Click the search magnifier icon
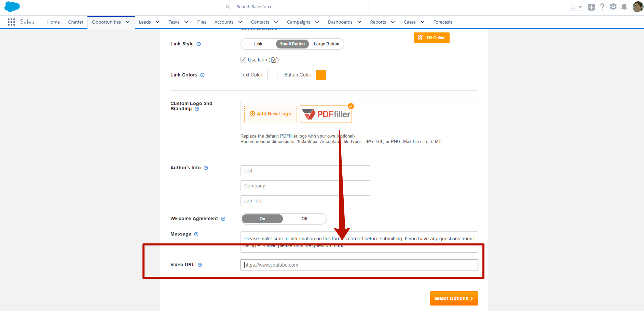This screenshot has height=311, width=644. click(x=228, y=7)
